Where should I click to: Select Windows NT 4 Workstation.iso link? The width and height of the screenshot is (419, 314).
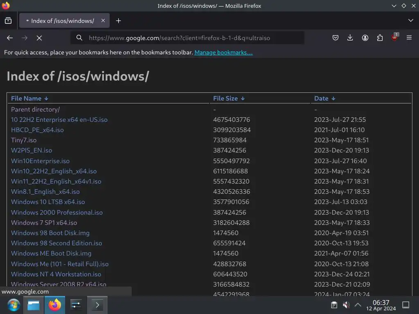(x=56, y=274)
